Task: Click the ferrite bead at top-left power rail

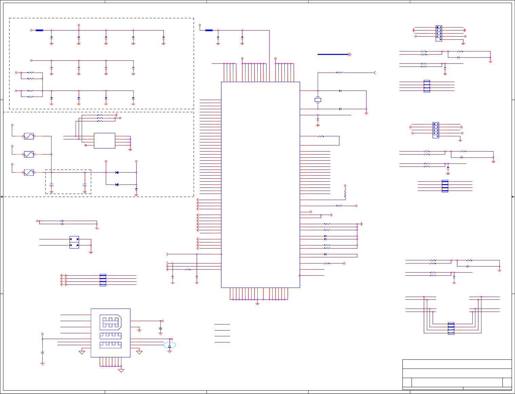Action: tap(39, 30)
